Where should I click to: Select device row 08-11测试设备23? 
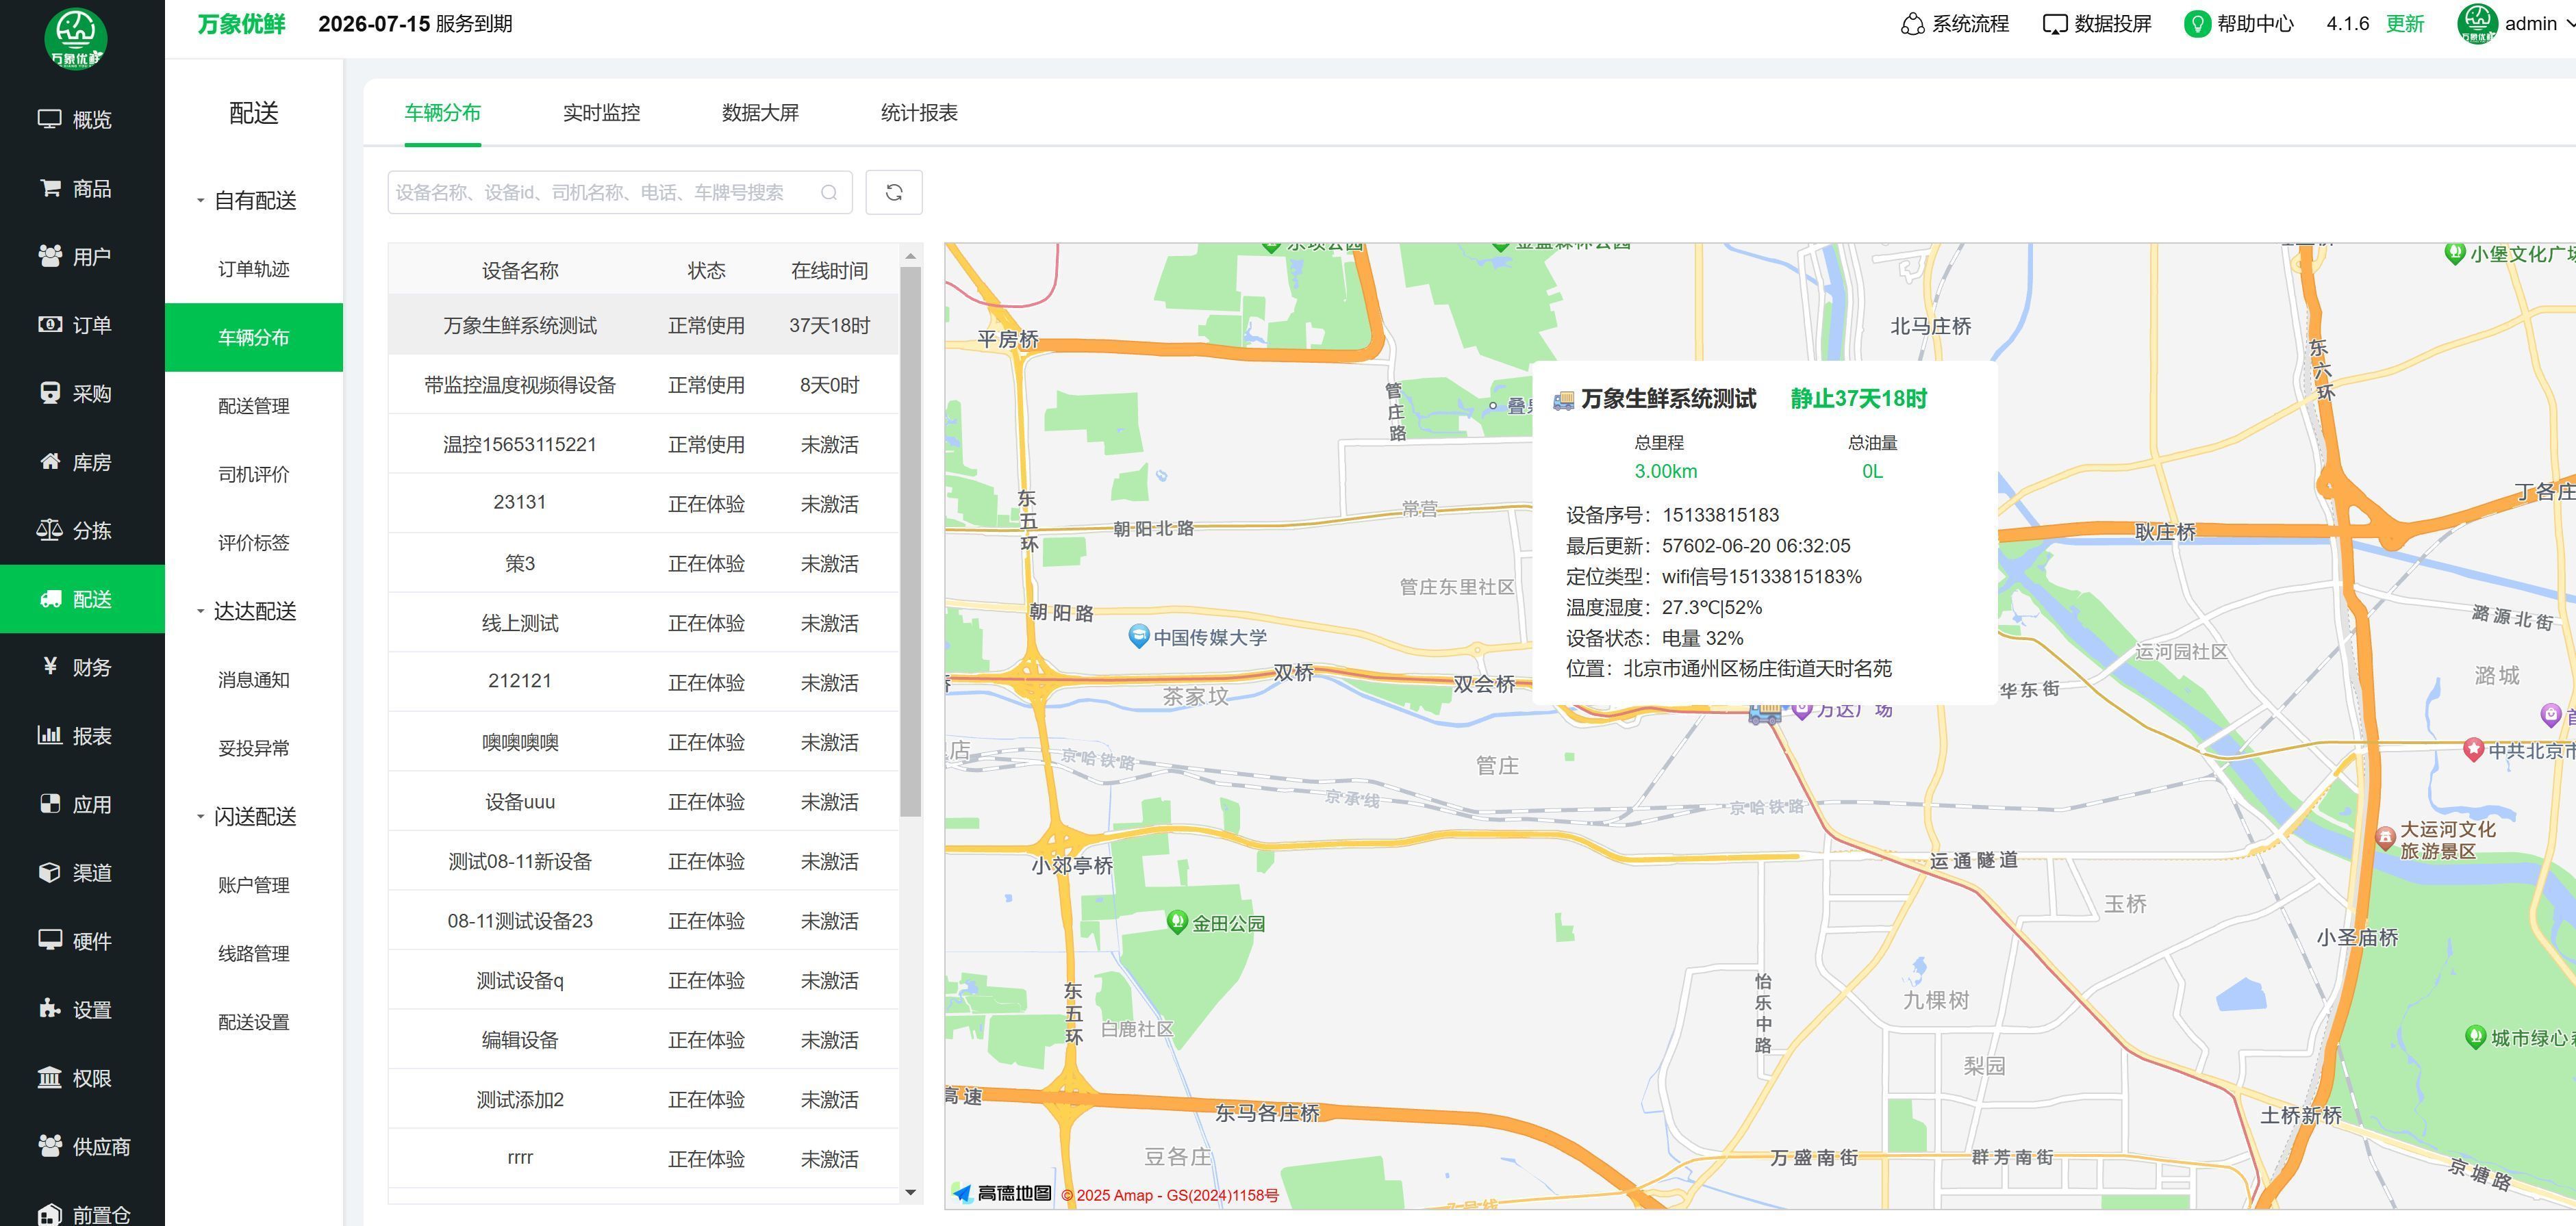(x=643, y=920)
